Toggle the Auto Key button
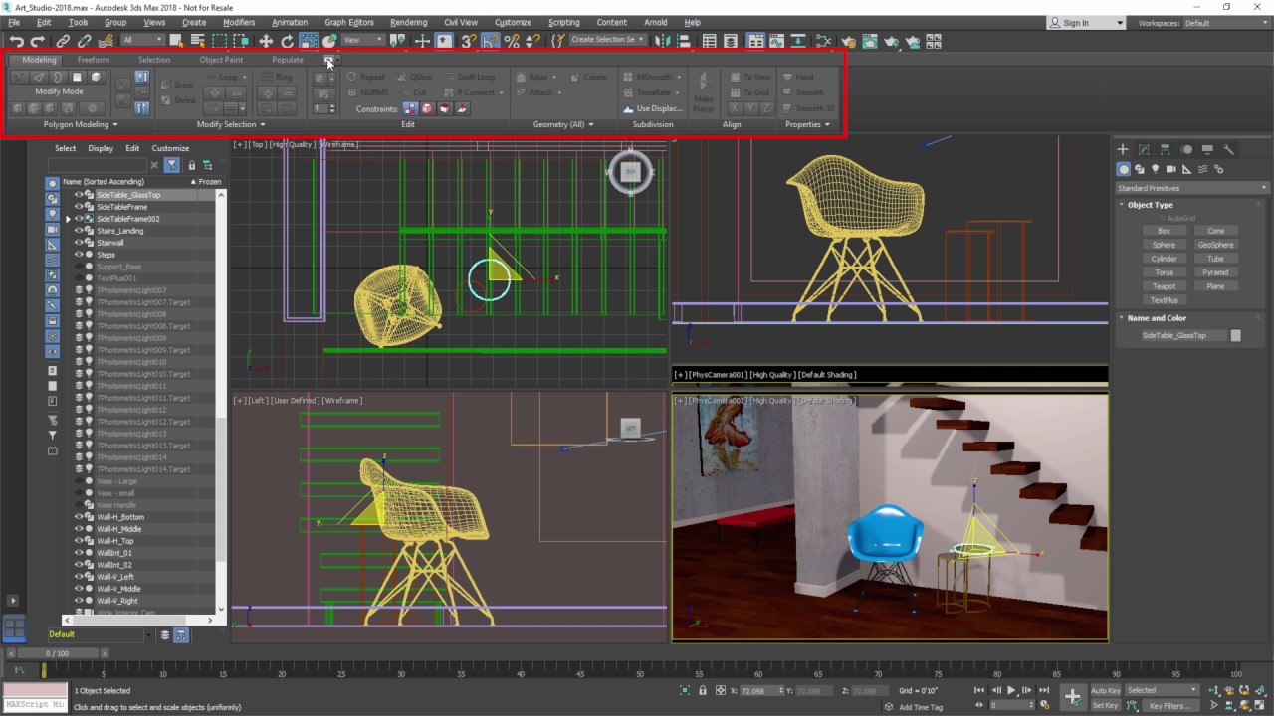This screenshot has height=716, width=1274. 1105,690
